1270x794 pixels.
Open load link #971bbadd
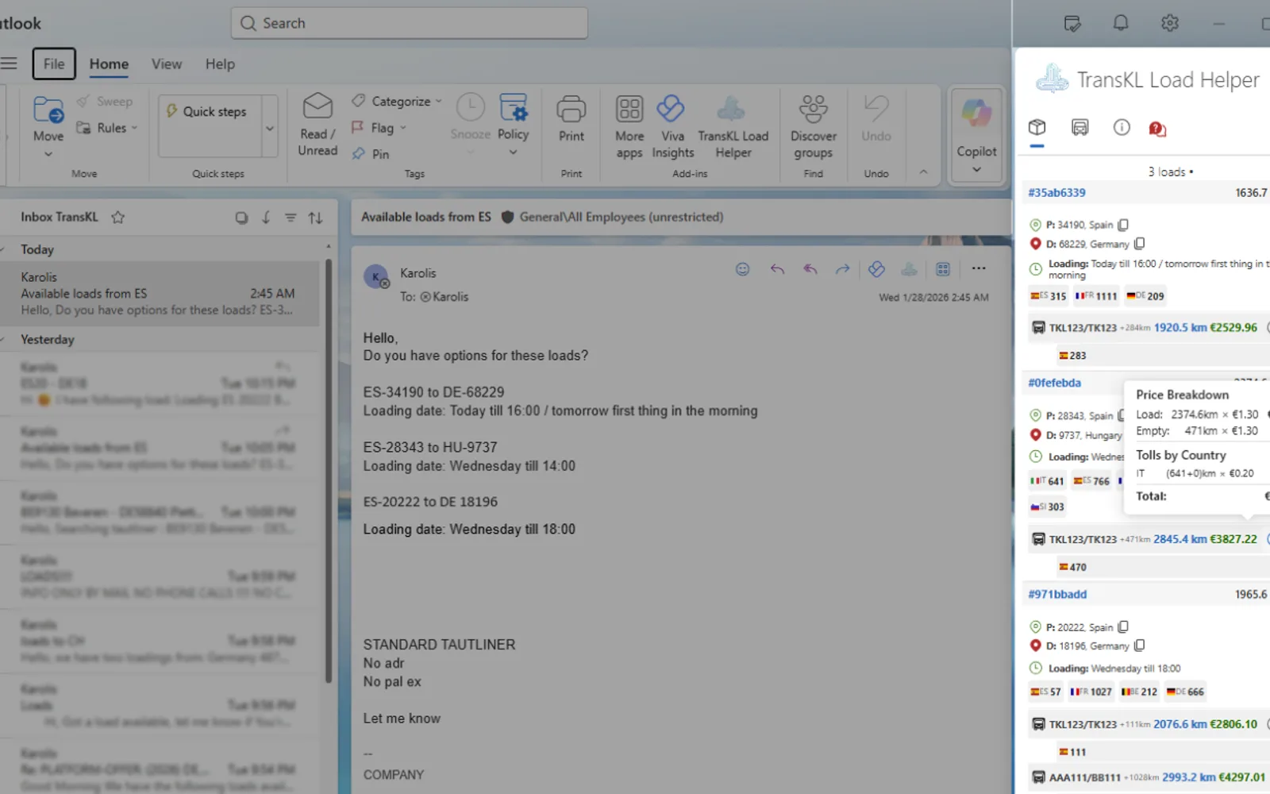(1057, 594)
